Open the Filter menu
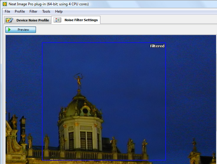The height and width of the screenshot is (164, 217). coord(33,11)
